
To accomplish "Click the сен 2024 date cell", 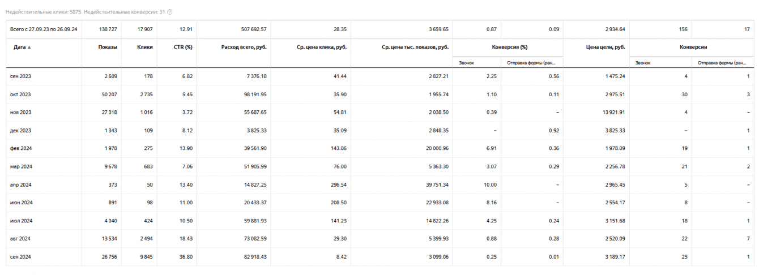I will [20, 257].
